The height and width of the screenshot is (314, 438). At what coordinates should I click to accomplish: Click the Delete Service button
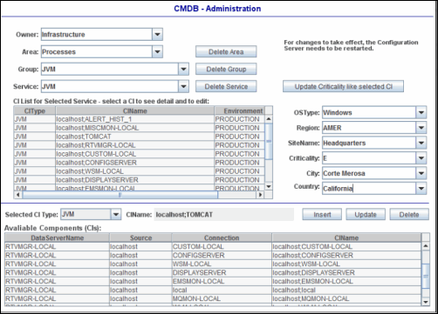[226, 86]
